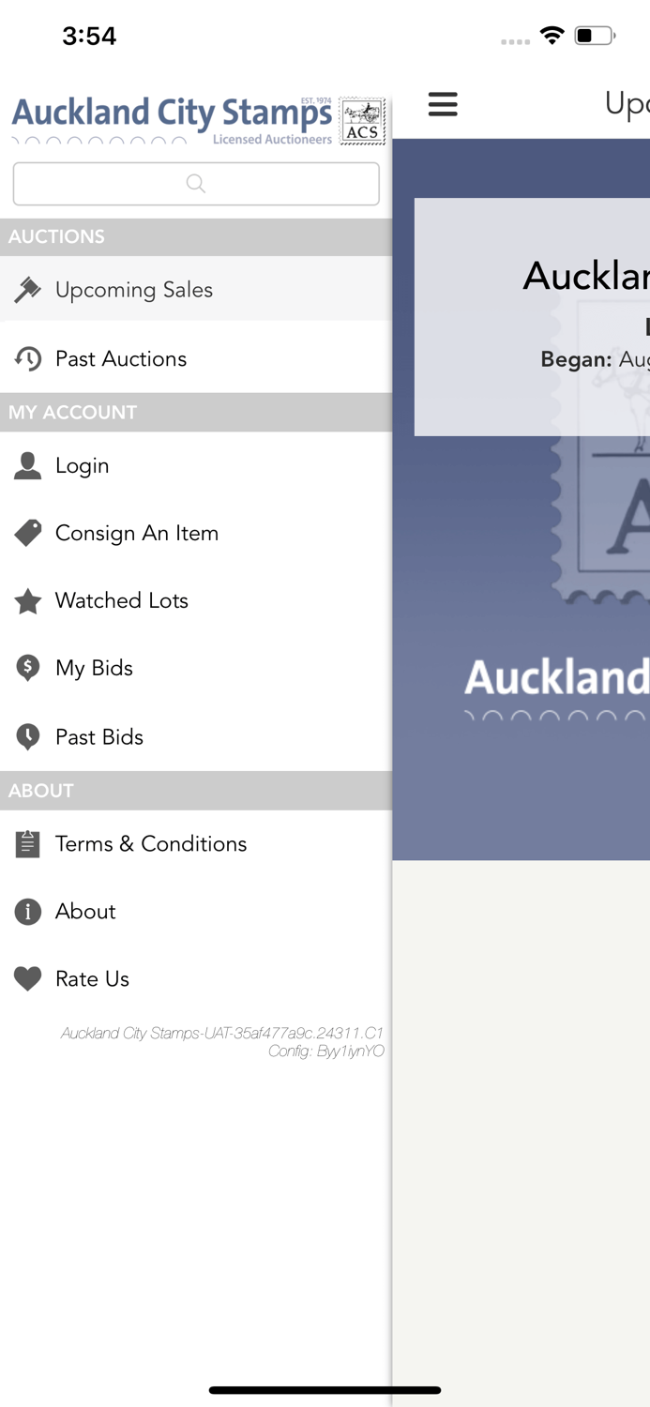Tap the search magnifier in the search bar
This screenshot has width=650, height=1407.
[x=196, y=184]
